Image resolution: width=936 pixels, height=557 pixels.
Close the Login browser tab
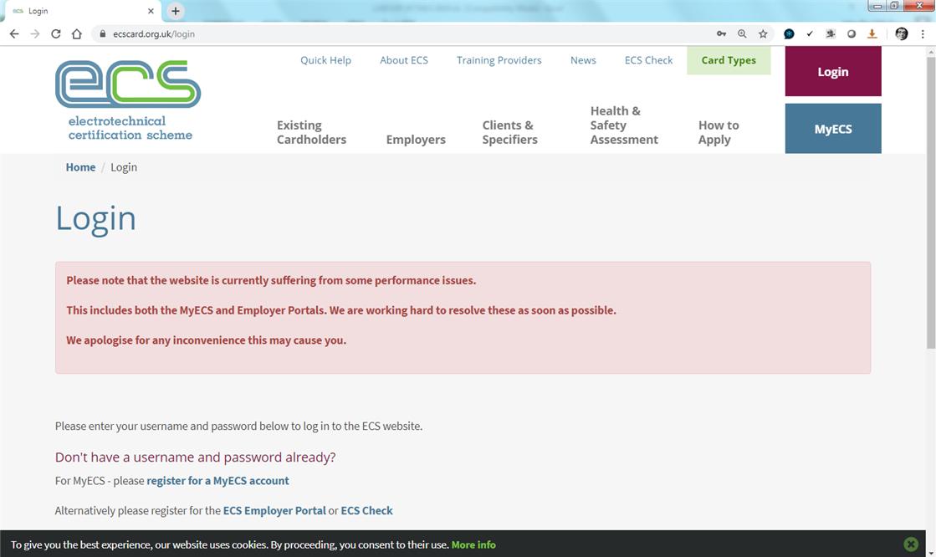point(151,11)
